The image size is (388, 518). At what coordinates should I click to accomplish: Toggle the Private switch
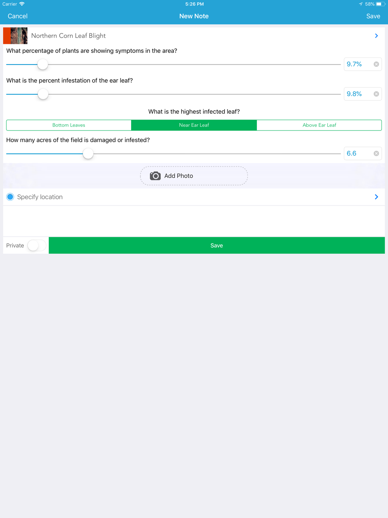point(37,245)
